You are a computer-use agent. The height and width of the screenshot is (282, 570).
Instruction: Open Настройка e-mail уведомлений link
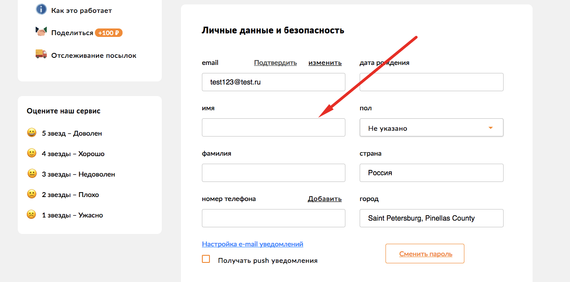(x=253, y=244)
